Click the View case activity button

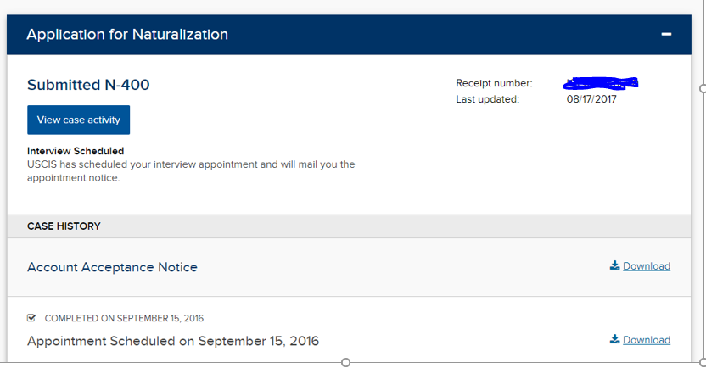(x=78, y=120)
